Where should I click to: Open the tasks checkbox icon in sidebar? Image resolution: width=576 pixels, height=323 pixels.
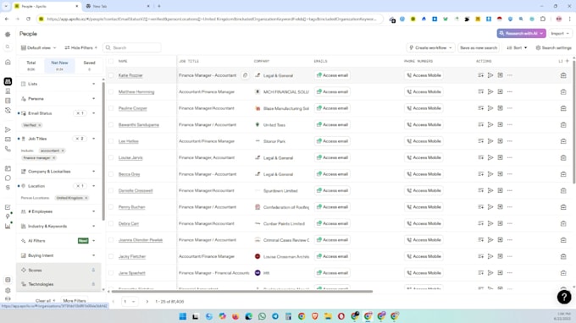(x=8, y=207)
